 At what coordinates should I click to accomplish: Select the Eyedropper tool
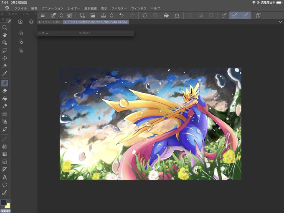[5, 74]
